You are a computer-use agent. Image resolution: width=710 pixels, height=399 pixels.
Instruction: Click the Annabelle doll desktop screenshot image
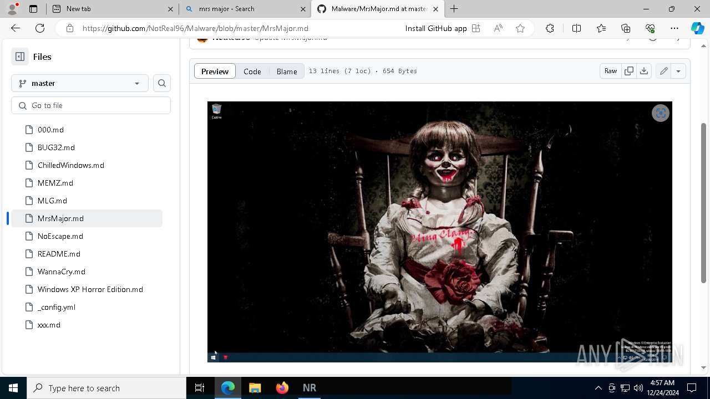tap(440, 232)
